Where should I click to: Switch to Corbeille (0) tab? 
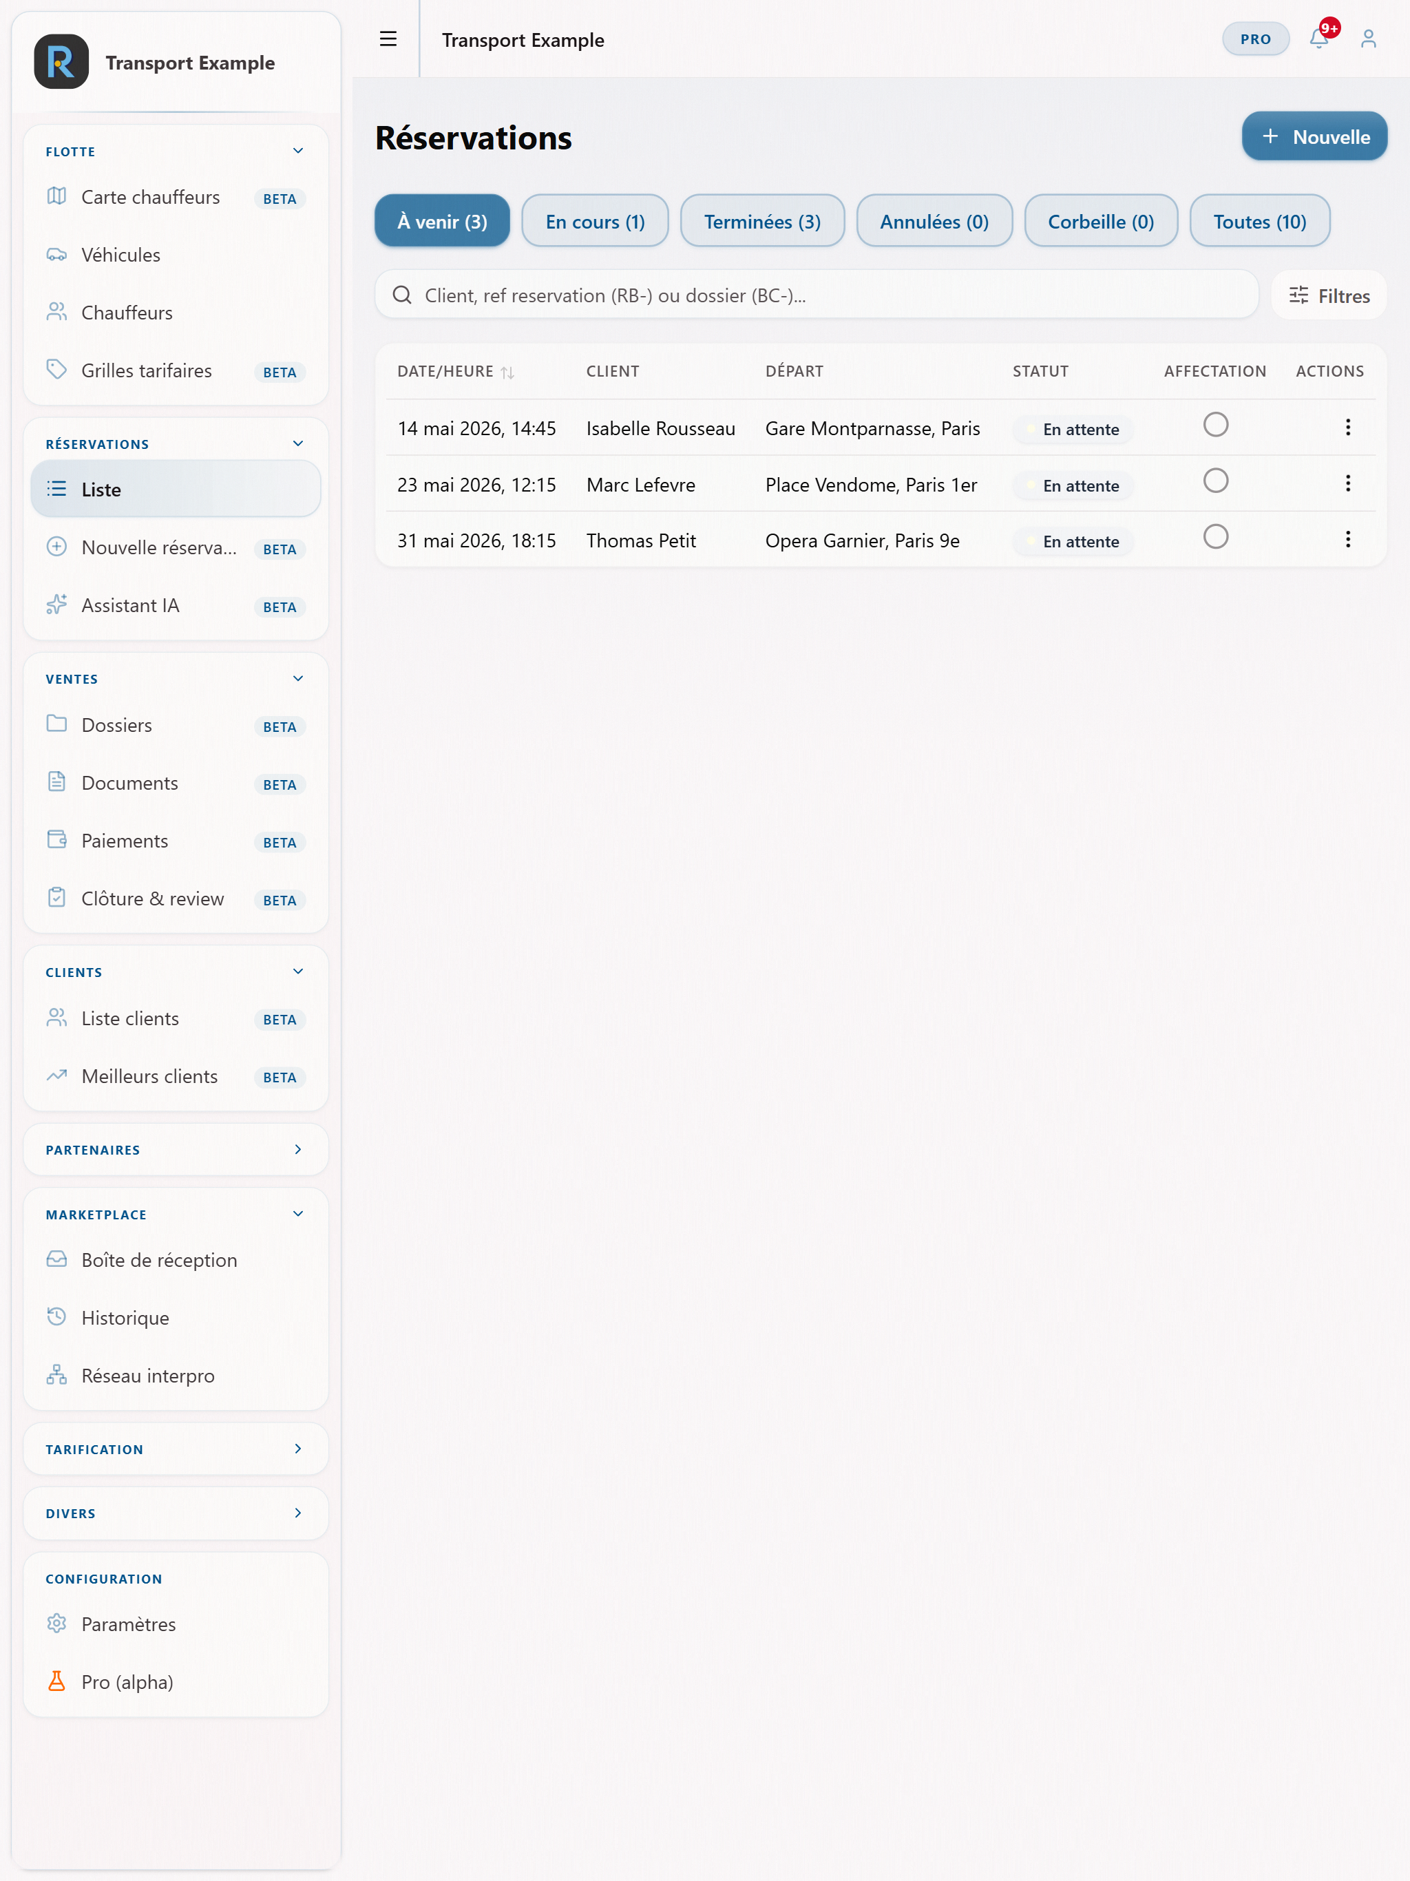coord(1100,221)
